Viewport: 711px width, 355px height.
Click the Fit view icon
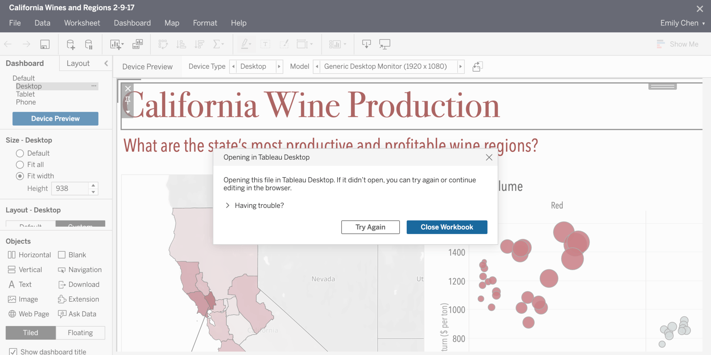[305, 44]
